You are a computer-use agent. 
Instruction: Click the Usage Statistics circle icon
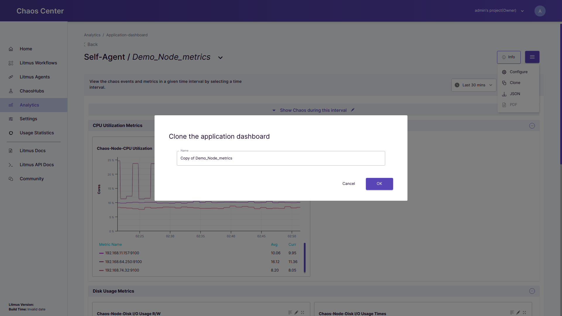(11, 133)
